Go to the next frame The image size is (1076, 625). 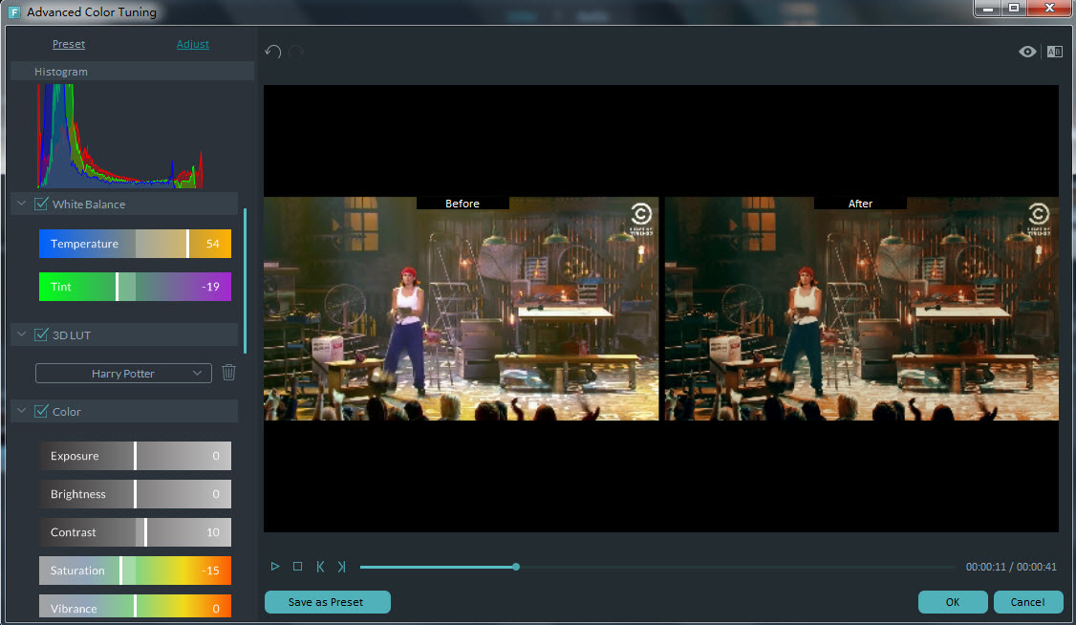tap(342, 567)
